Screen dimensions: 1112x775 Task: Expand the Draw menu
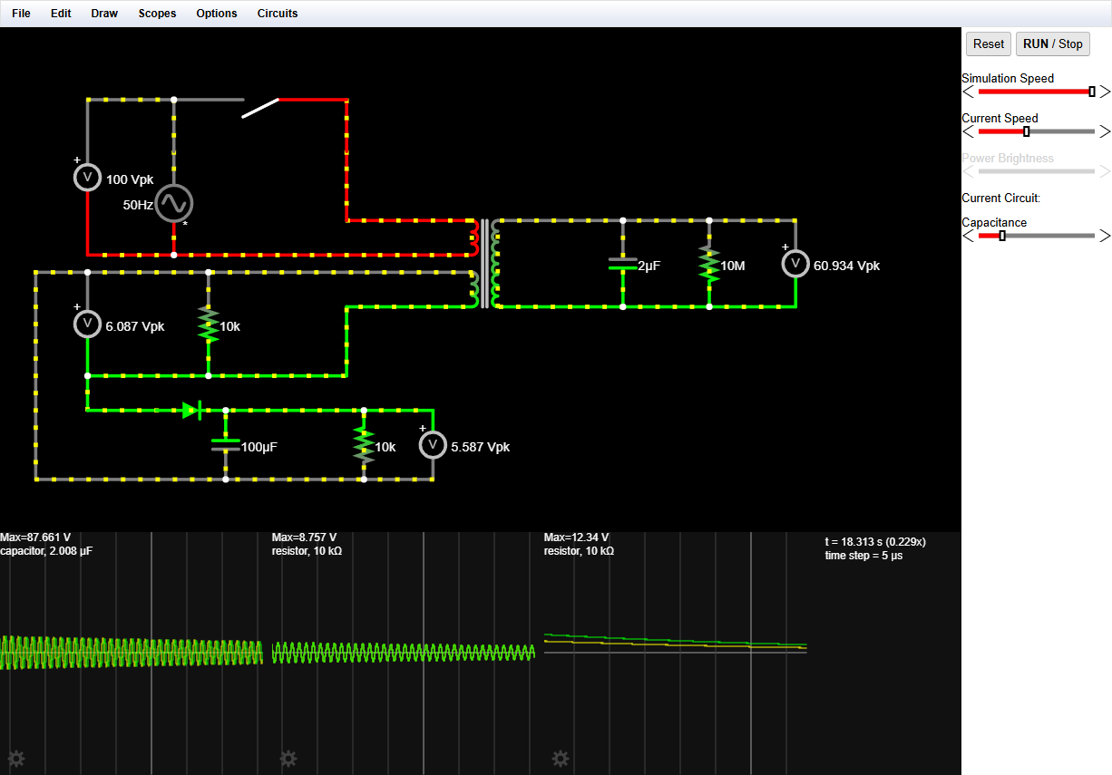tap(104, 14)
